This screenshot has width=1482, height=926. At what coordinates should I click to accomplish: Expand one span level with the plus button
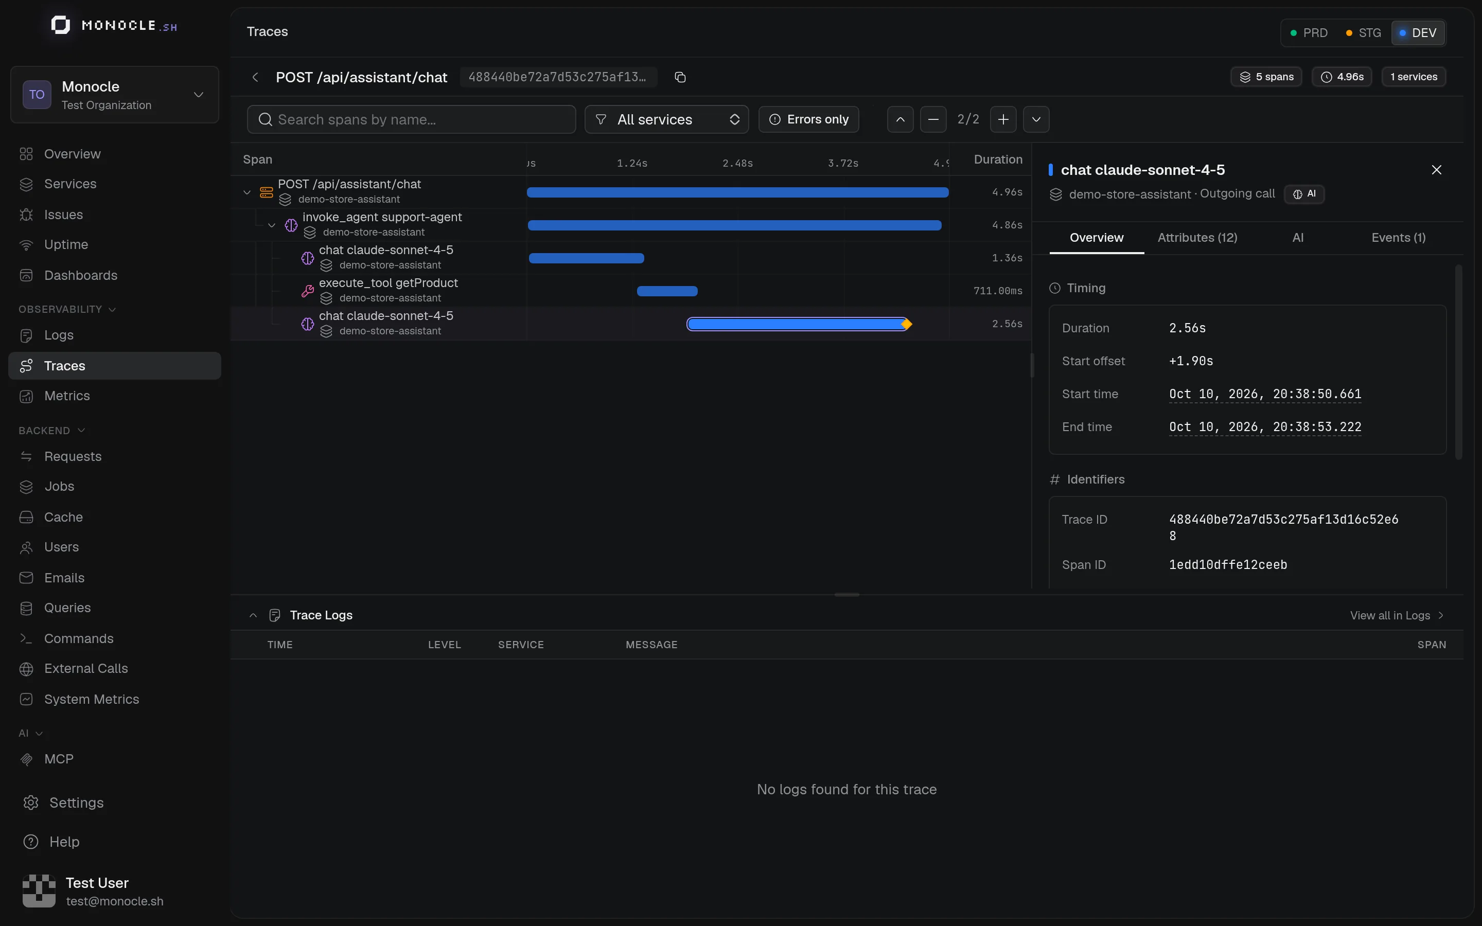pyautogui.click(x=1003, y=119)
